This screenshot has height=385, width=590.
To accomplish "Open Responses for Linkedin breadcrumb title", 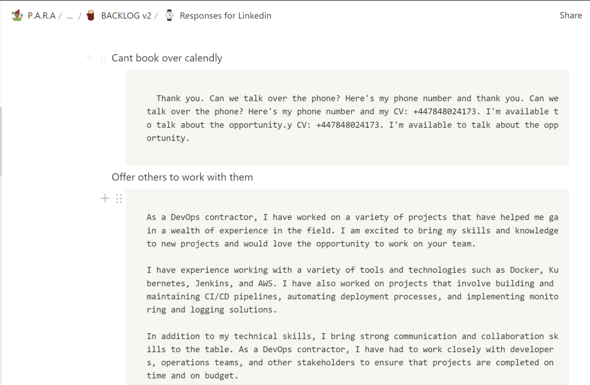I will (226, 16).
